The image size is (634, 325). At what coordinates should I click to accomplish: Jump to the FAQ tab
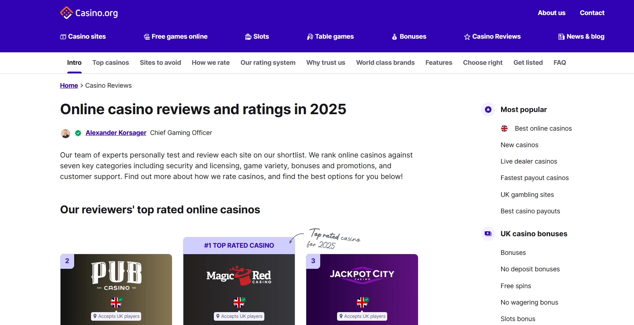coord(559,63)
